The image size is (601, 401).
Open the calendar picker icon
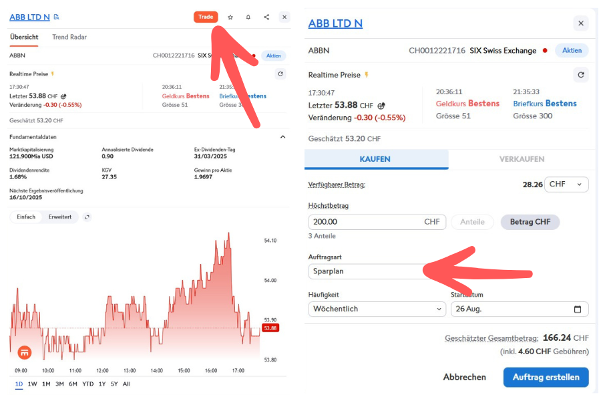(578, 309)
